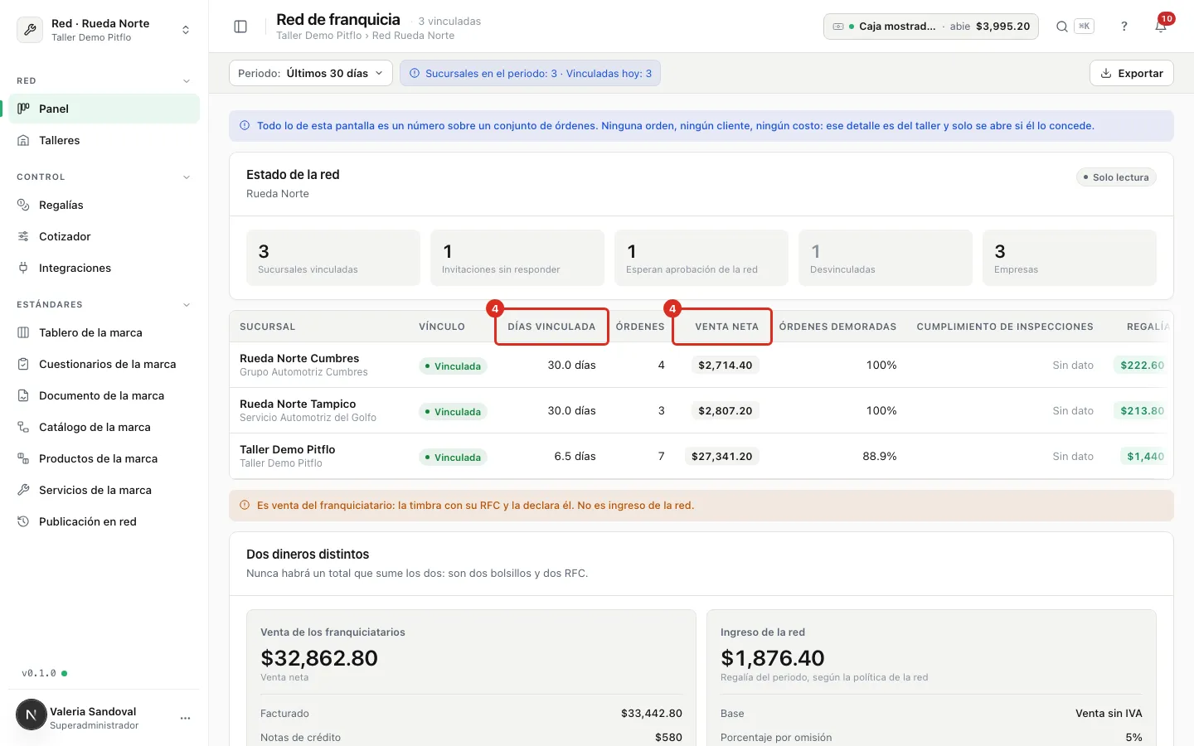Open Regalías page
This screenshot has height=746, width=1194.
pos(104,205)
